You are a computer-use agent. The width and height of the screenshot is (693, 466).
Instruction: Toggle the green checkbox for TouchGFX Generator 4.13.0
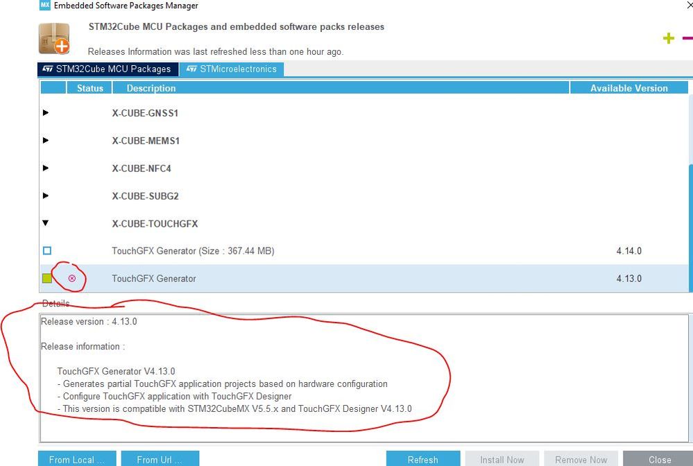click(x=47, y=278)
